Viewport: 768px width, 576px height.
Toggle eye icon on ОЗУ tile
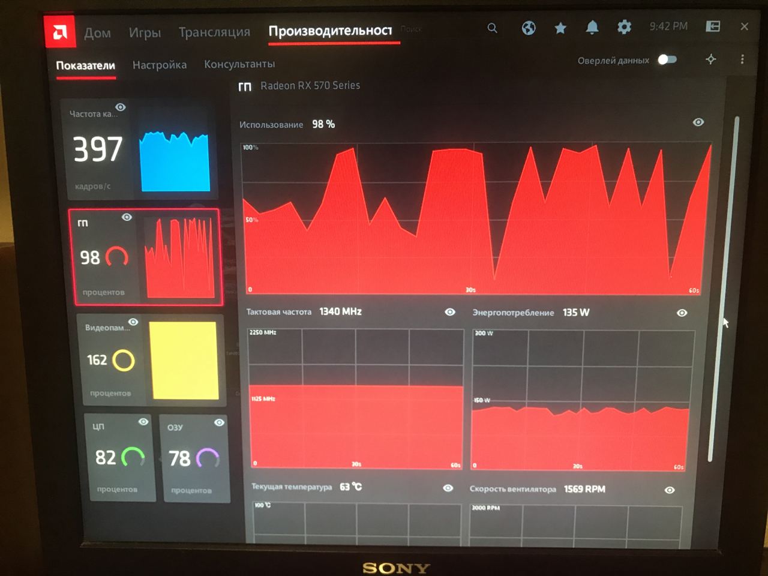pos(219,422)
